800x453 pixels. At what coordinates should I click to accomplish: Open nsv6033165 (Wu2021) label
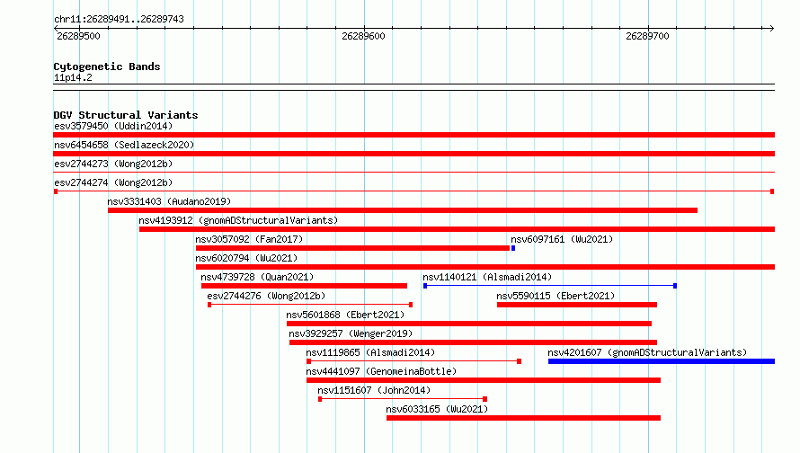point(437,409)
